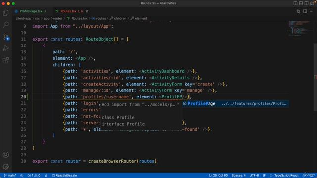Open Problems via errors and warnings indicator
Viewport: 317px width, 178px height.
coord(34,175)
